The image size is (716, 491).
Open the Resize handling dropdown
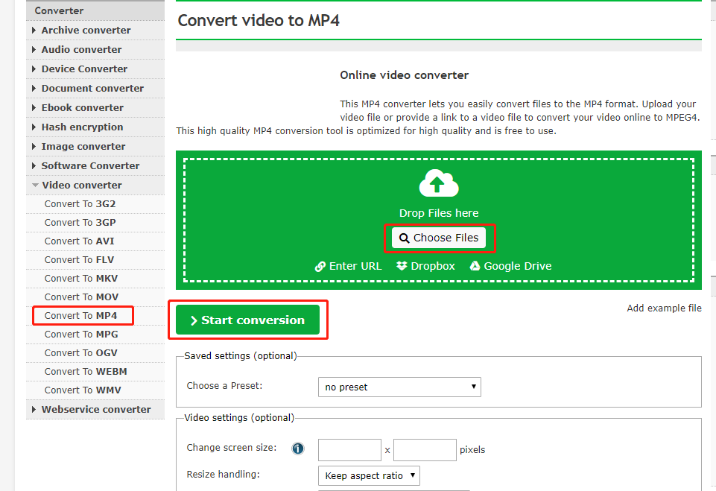369,475
